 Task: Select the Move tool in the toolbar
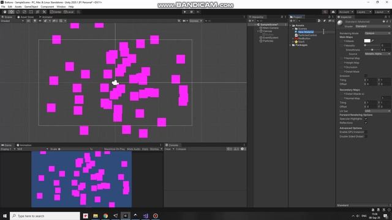pyautogui.click(x=11, y=12)
